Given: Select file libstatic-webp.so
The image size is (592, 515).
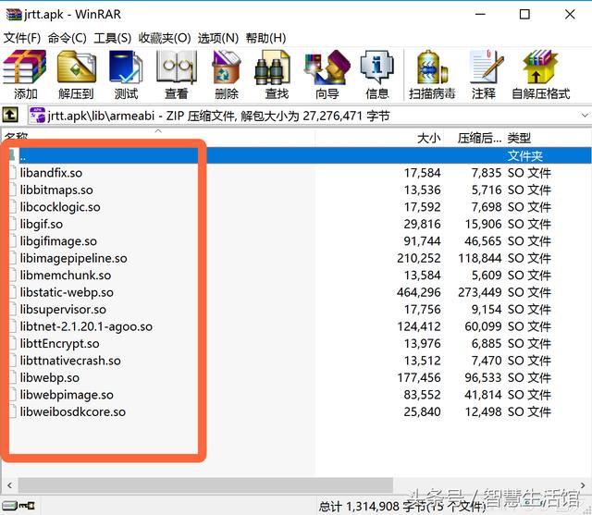Looking at the screenshot, I should point(67,292).
